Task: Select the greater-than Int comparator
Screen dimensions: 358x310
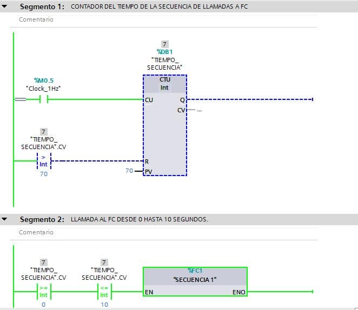Action: (43, 160)
